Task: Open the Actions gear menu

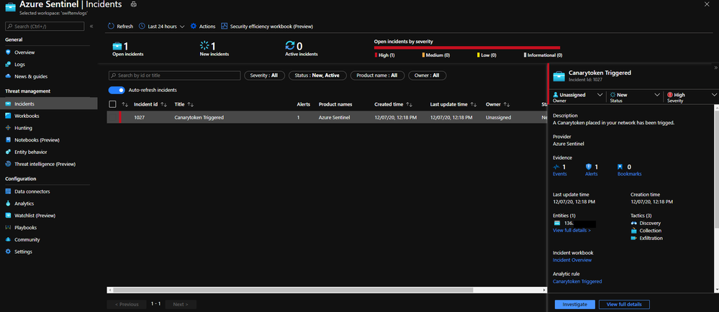Action: [x=203, y=26]
